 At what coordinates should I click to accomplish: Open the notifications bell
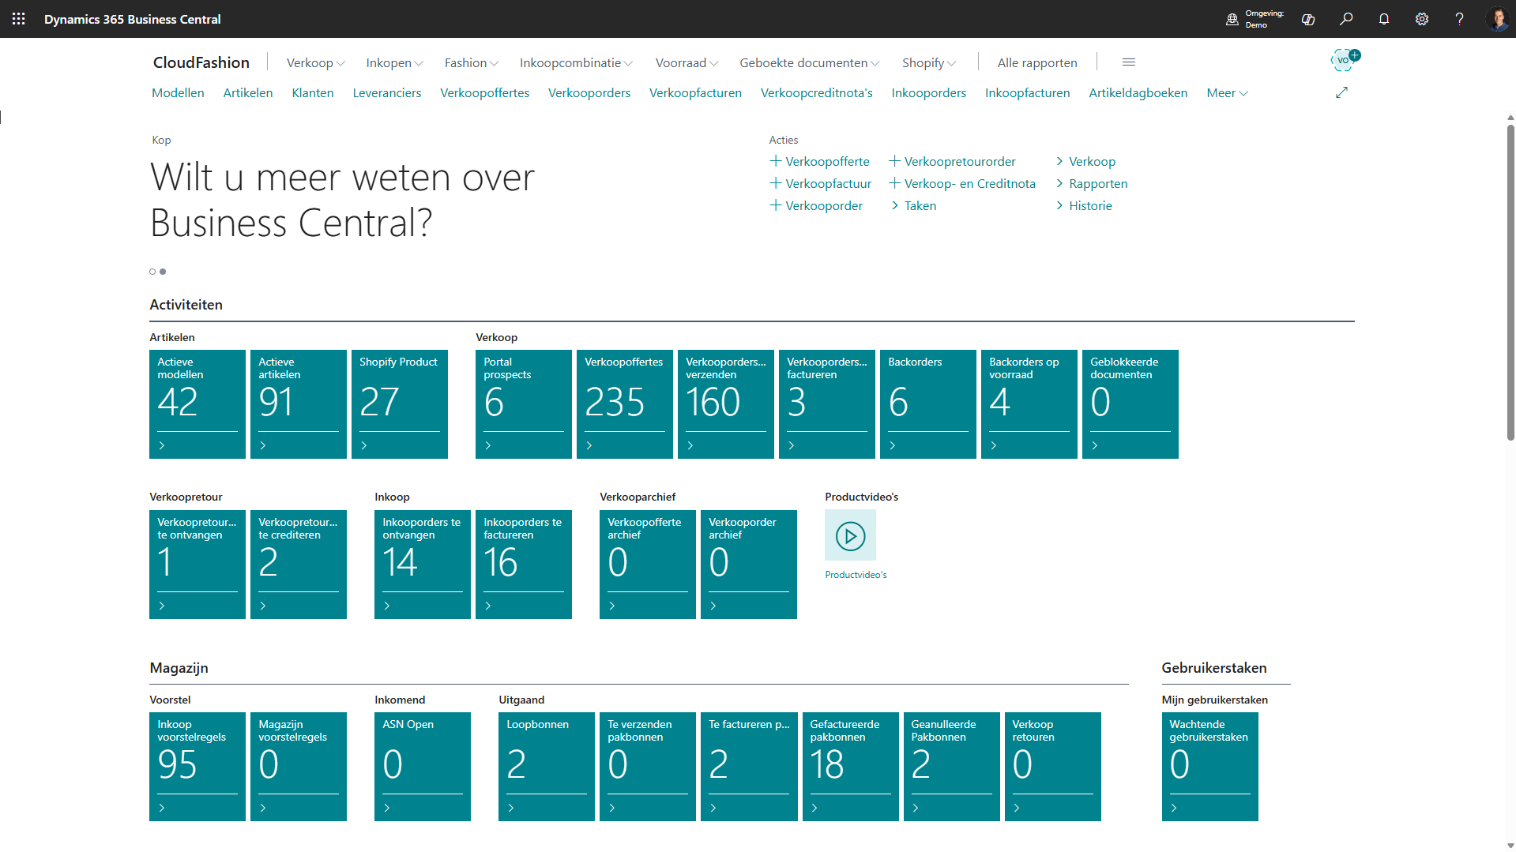tap(1384, 19)
